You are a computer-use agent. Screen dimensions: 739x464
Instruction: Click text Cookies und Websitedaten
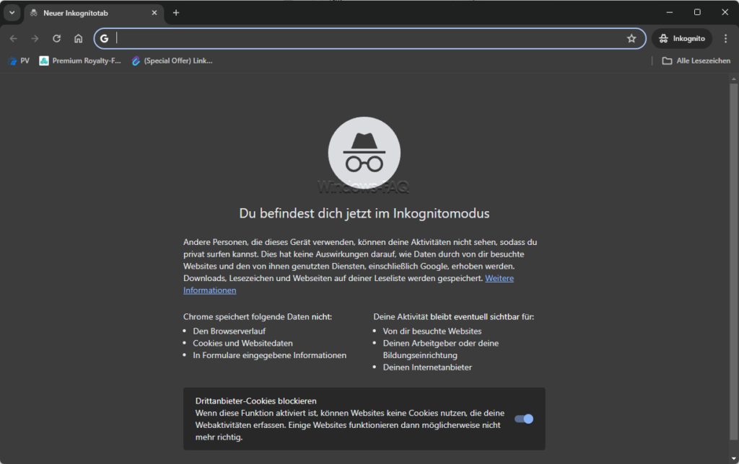(242, 344)
